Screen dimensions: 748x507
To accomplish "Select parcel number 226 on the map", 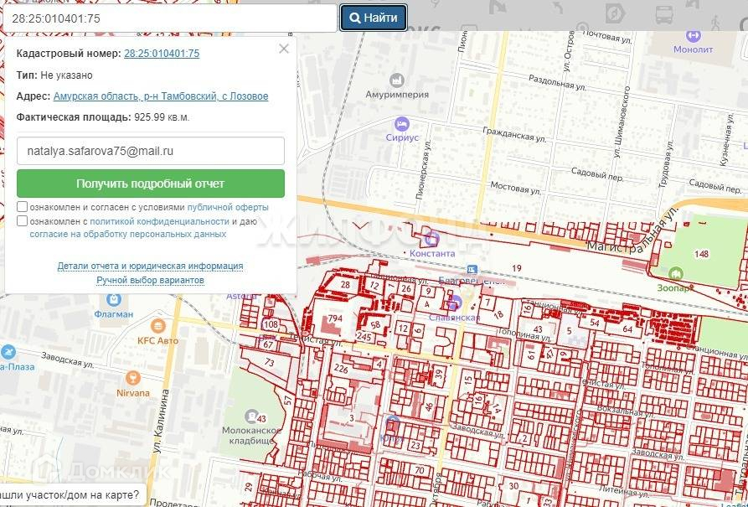I will coord(341,369).
